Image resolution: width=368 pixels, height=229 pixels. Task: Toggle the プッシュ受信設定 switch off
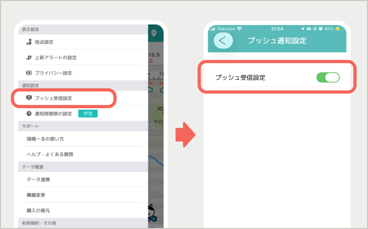(x=328, y=77)
